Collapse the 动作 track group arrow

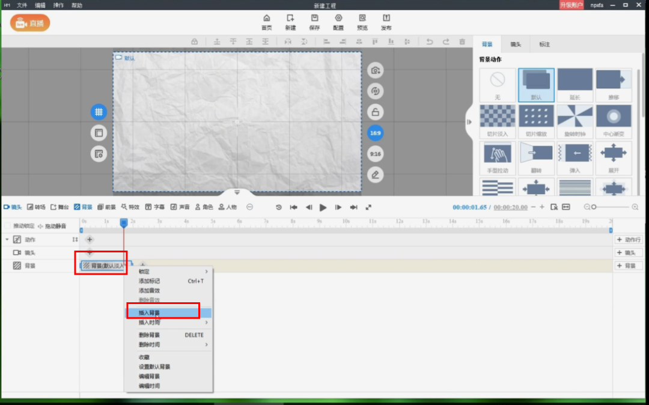tap(7, 239)
